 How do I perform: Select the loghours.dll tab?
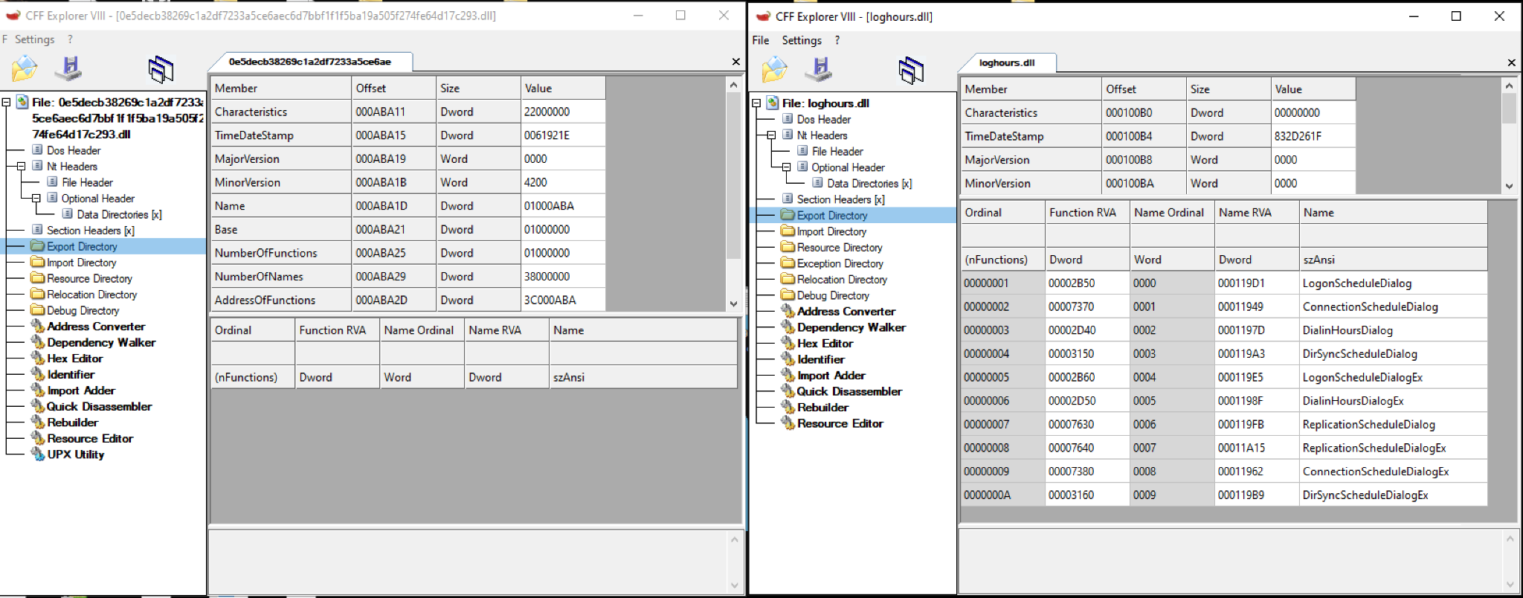(1007, 62)
